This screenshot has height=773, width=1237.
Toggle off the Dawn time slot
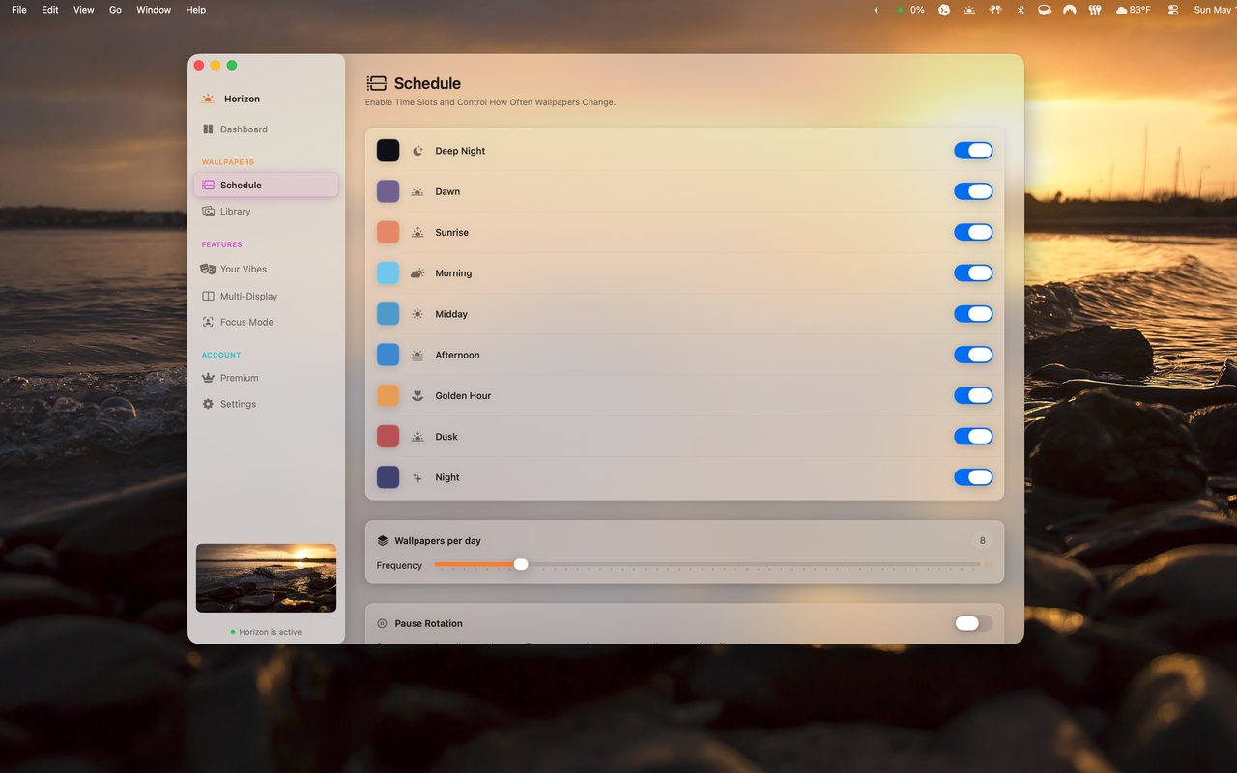(x=973, y=191)
